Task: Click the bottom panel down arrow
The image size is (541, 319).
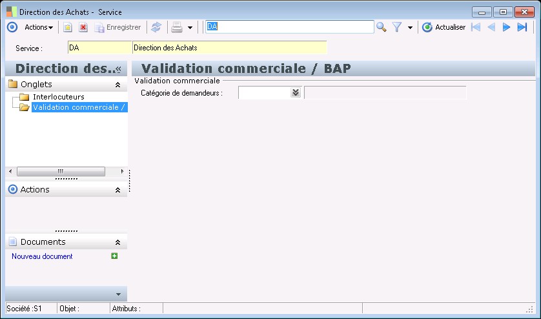Action: coord(118,294)
